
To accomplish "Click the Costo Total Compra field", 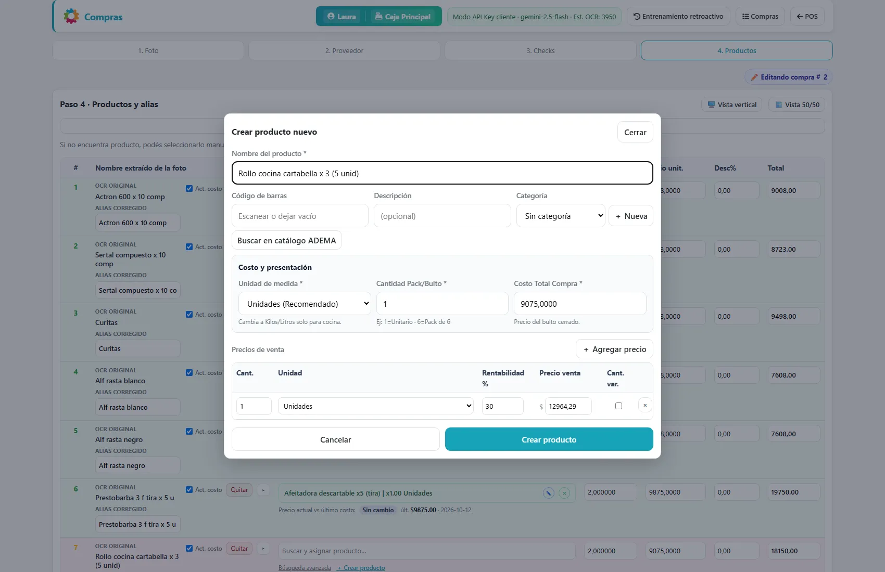I will [x=580, y=304].
